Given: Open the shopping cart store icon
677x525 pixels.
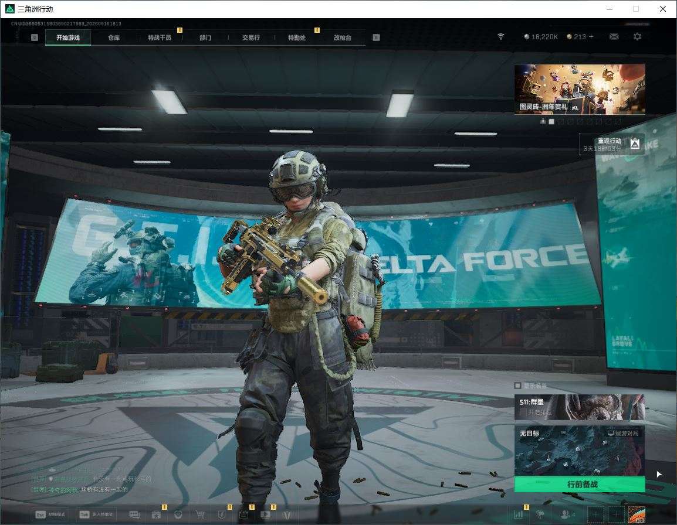Looking at the screenshot, I should pyautogui.click(x=200, y=514).
